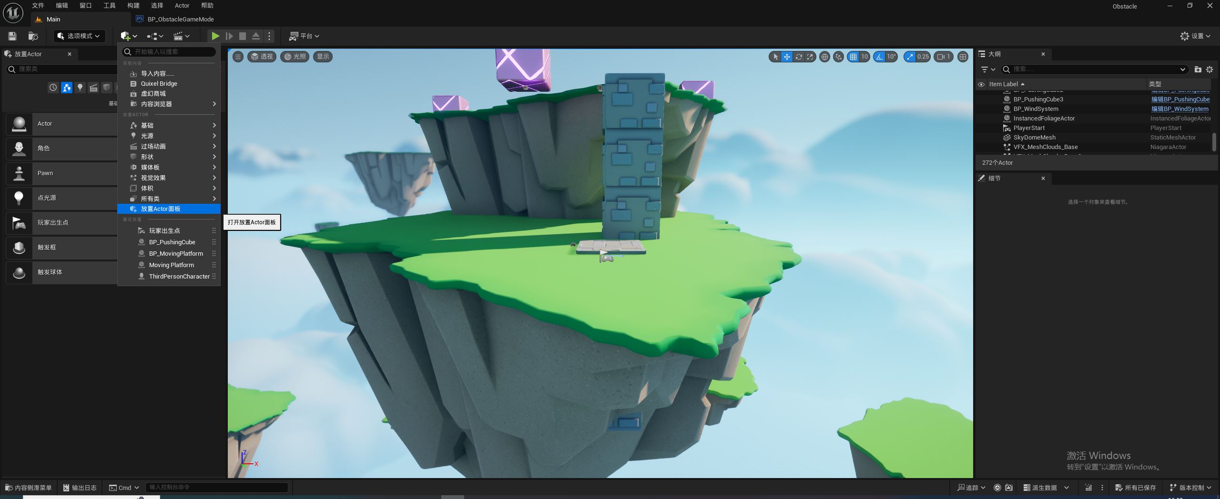This screenshot has width=1220, height=499.
Task: Open the grid snap size value 10
Action: coord(864,57)
